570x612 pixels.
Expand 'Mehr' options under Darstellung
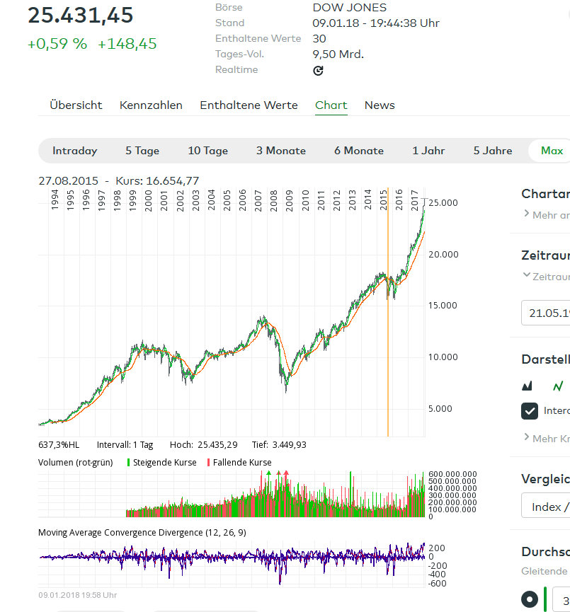click(547, 438)
